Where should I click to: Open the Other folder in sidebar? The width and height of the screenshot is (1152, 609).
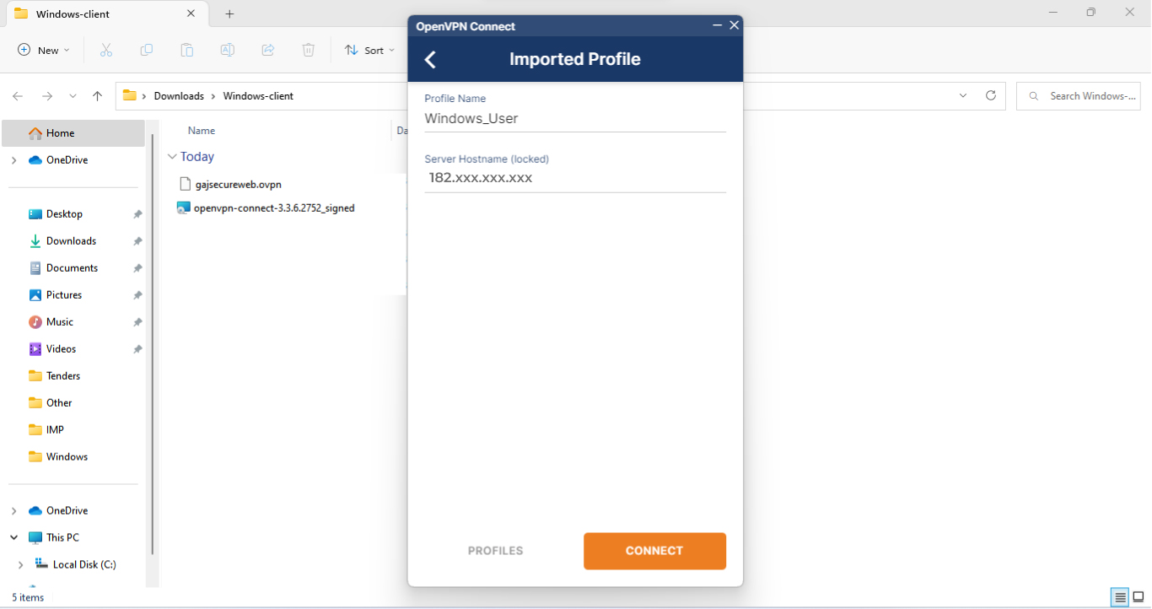[59, 403]
